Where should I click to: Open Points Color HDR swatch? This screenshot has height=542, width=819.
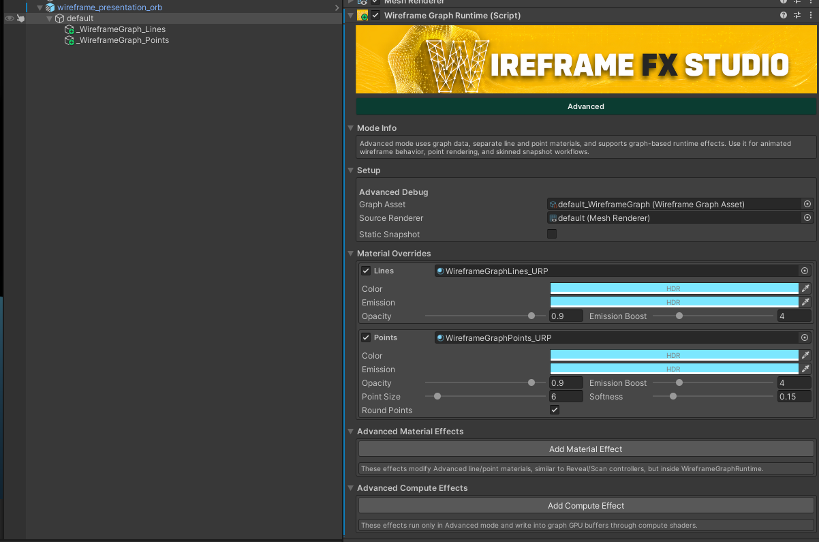[674, 355]
